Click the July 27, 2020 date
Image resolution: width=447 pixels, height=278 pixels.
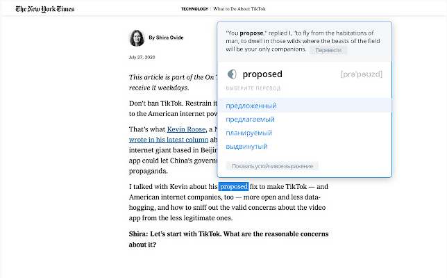(142, 56)
